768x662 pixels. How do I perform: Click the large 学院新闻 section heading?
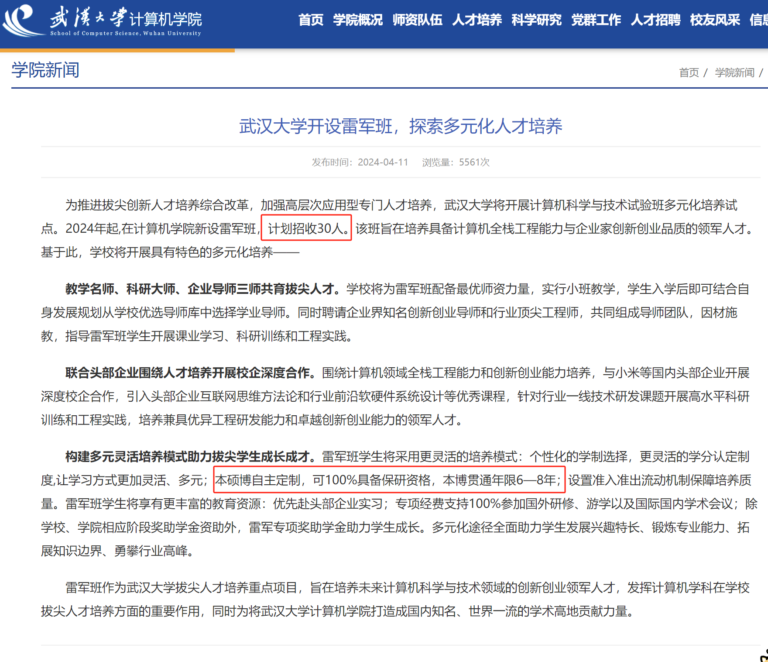coord(45,70)
